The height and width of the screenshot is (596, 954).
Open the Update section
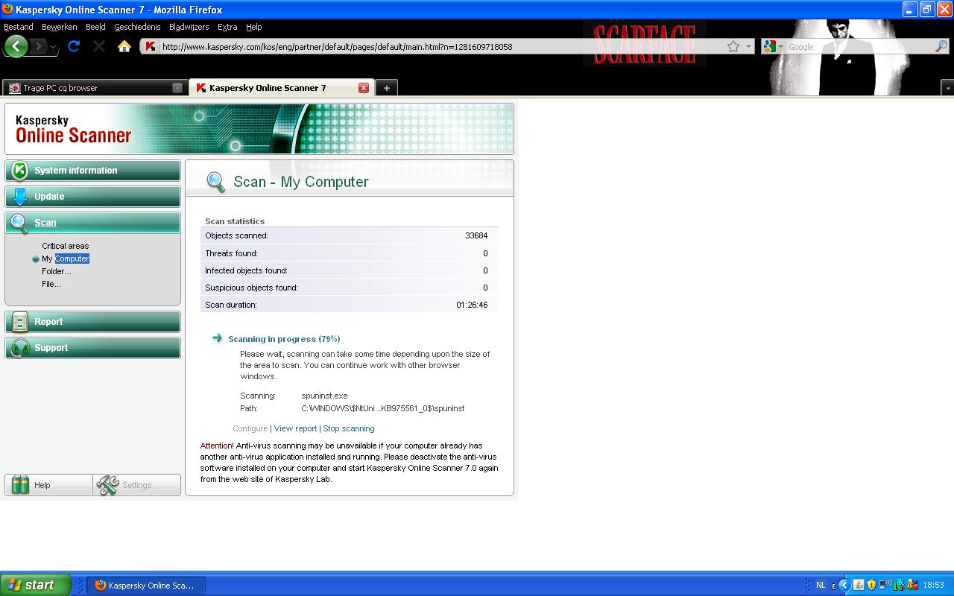click(x=92, y=197)
